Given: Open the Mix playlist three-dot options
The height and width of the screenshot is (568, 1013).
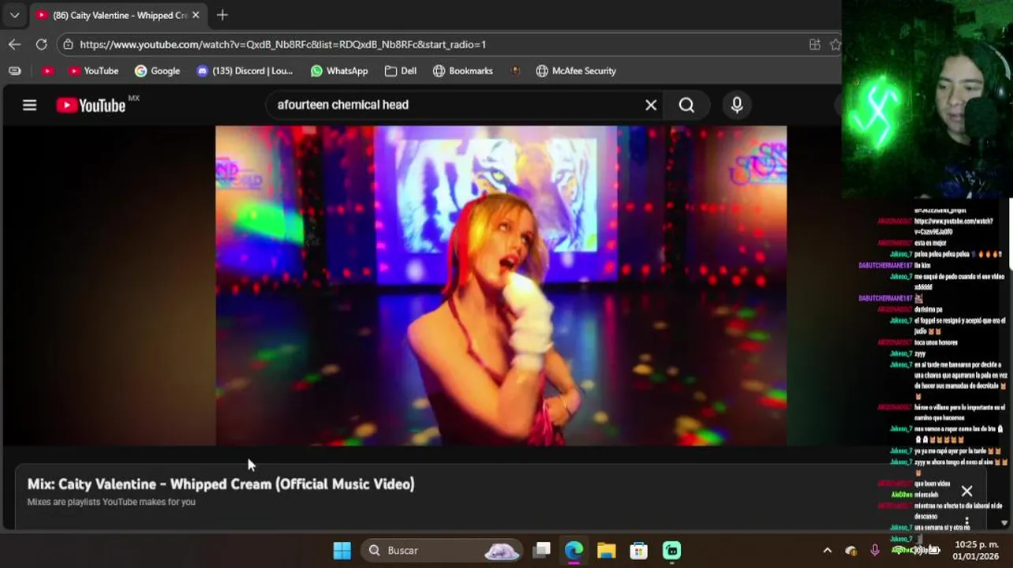Looking at the screenshot, I should point(966,522).
